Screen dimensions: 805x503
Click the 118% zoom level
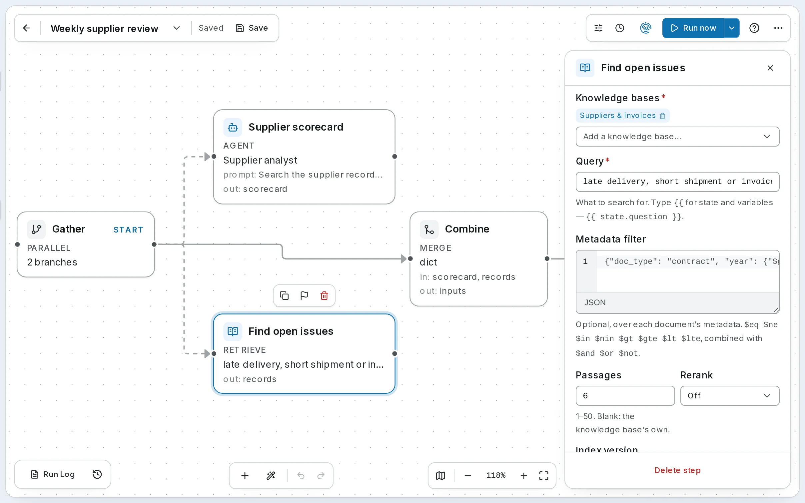click(x=496, y=476)
